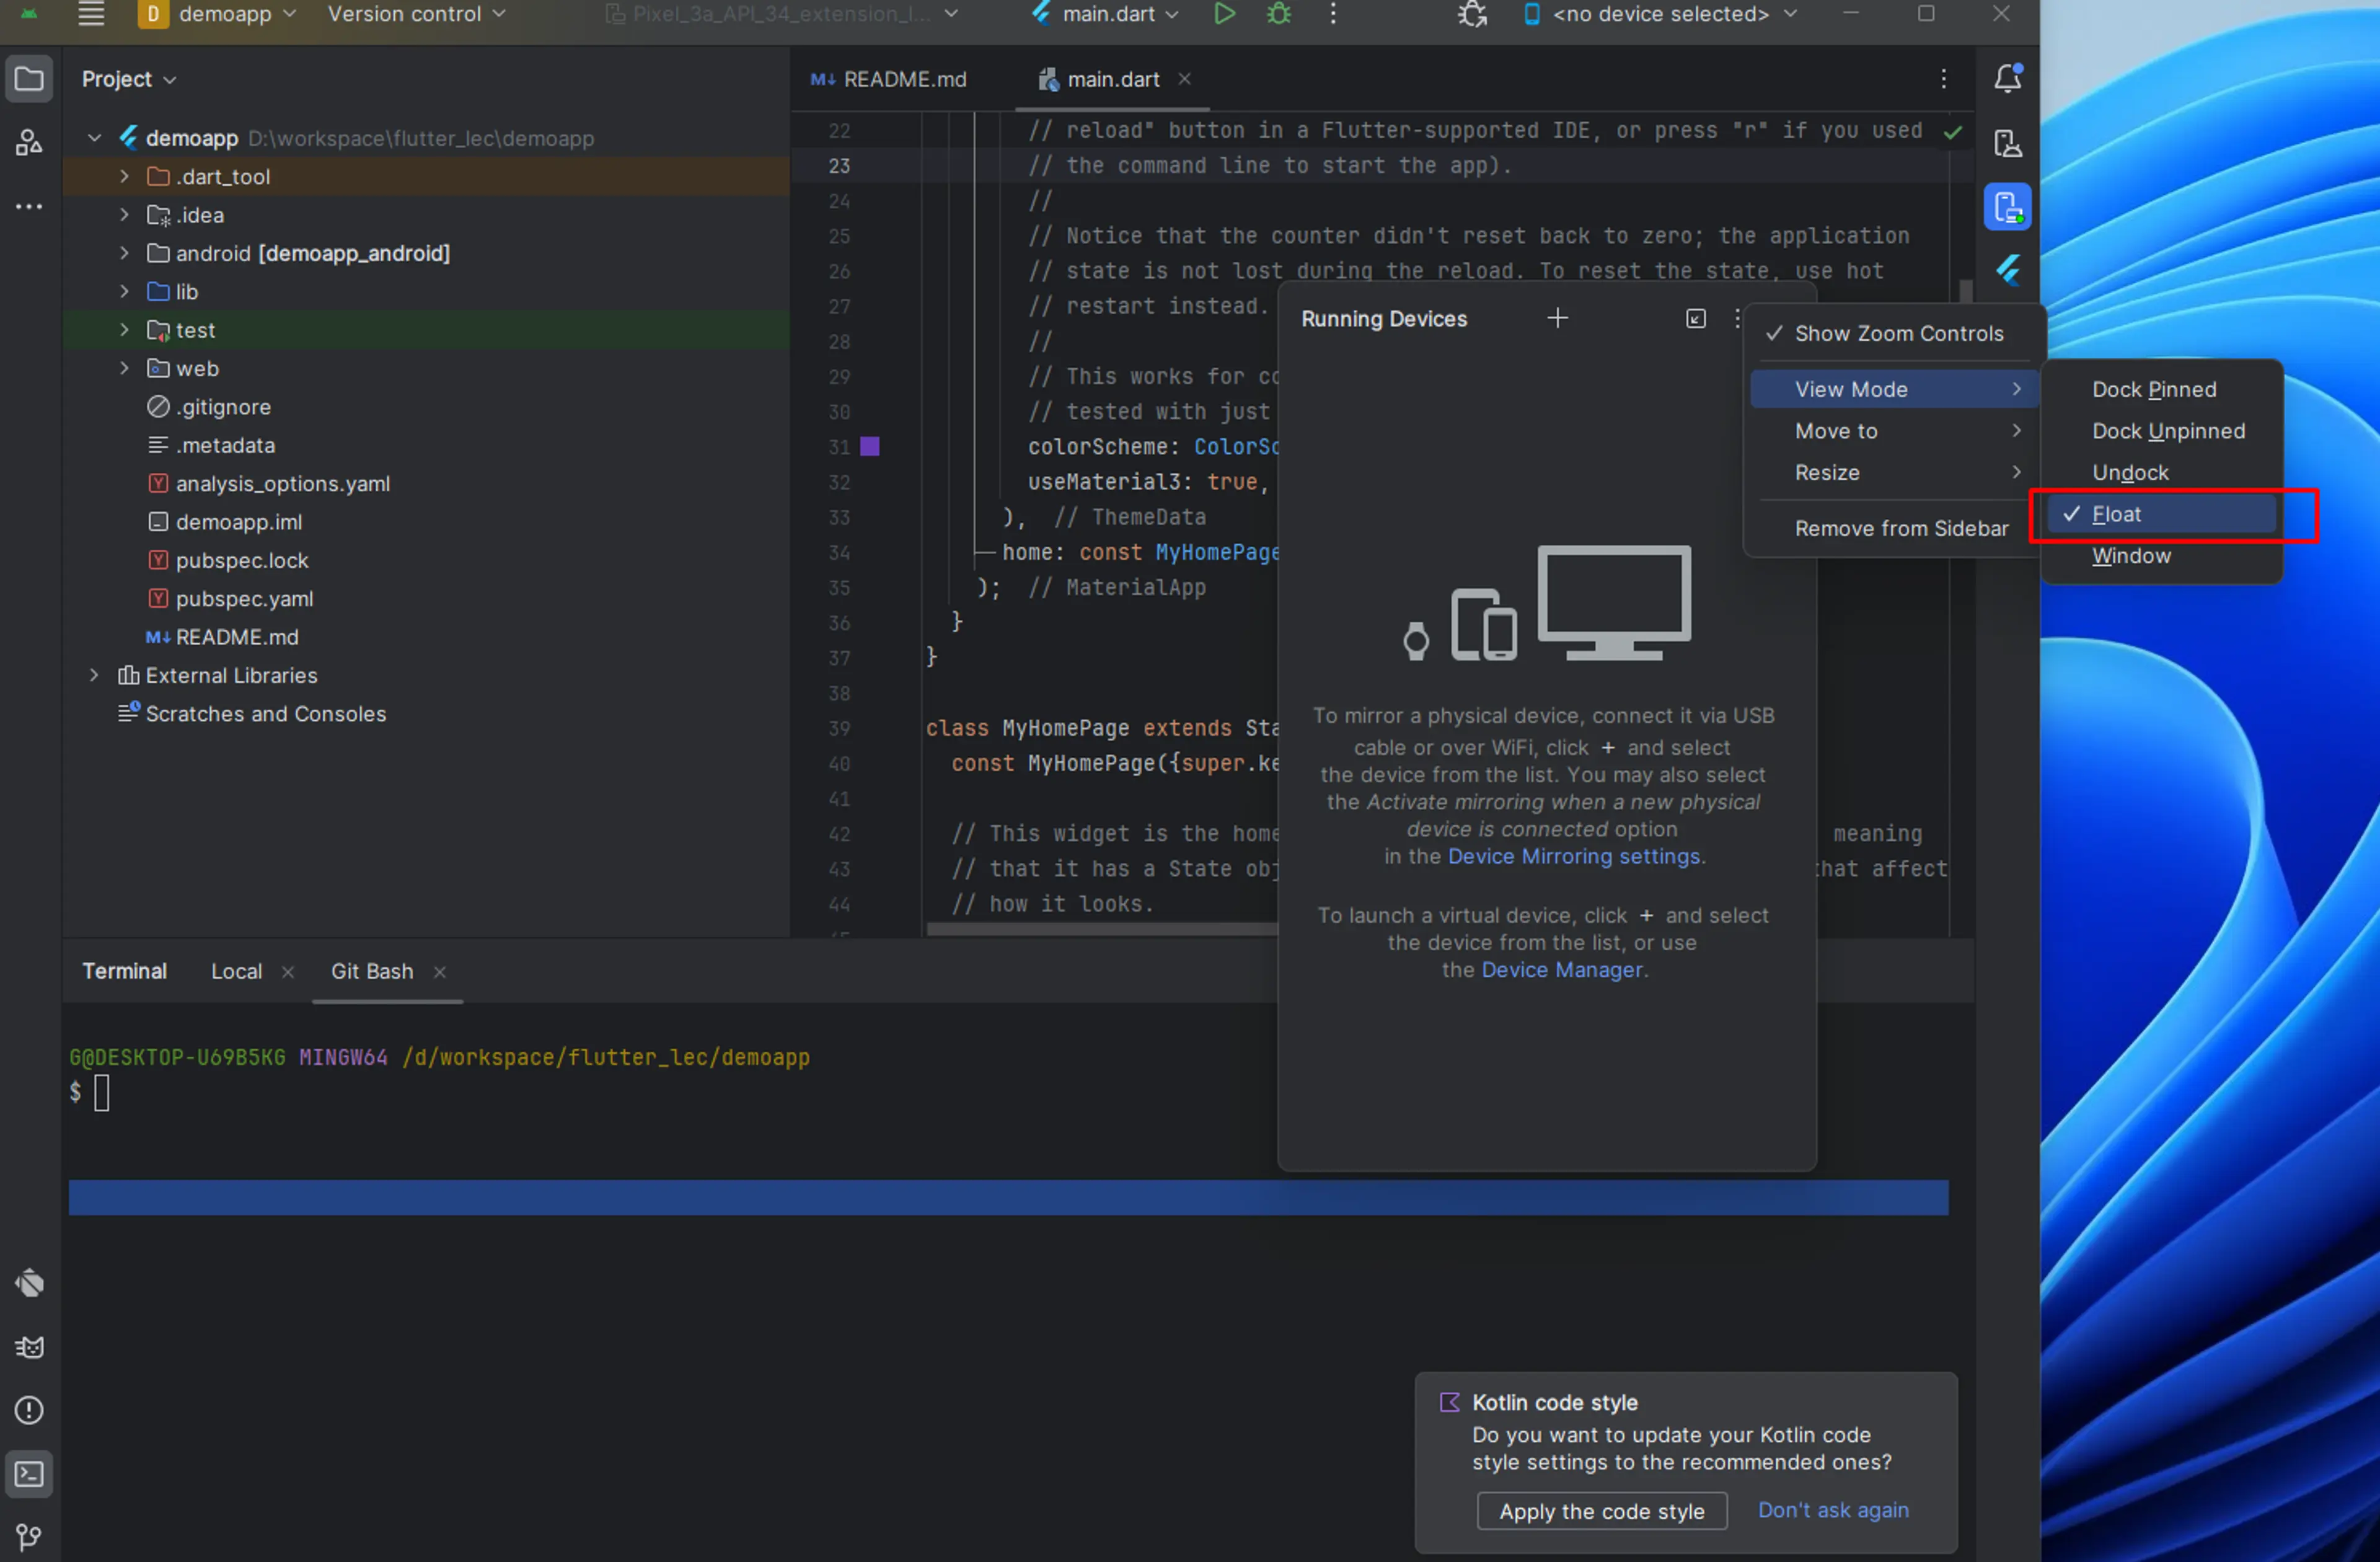Open the Device Mirroring settings link
This screenshot has height=1562, width=2380.
[x=1574, y=857]
